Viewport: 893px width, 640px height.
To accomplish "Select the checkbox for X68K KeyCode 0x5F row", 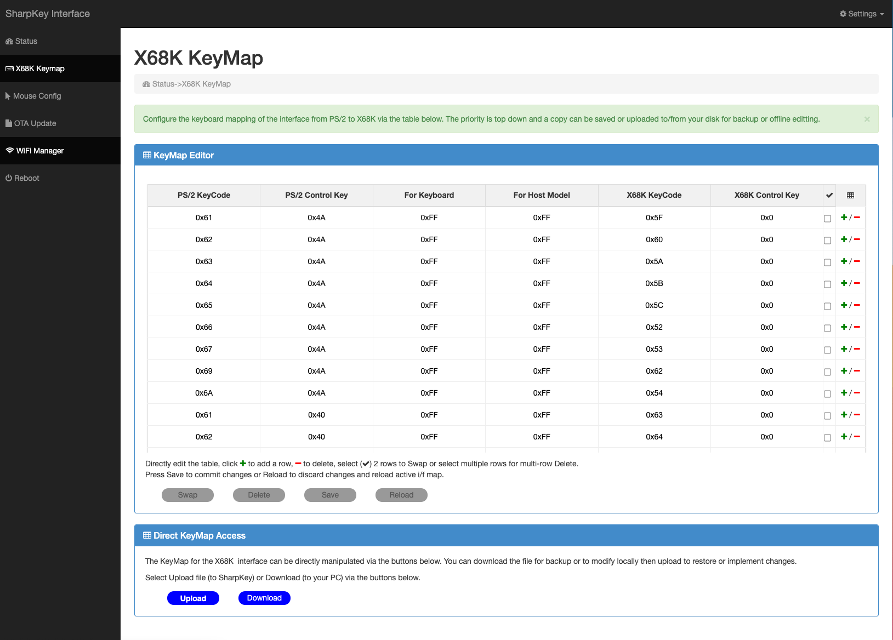I will click(827, 219).
